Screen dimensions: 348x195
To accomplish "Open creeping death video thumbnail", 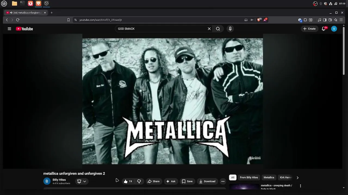I will tap(244, 187).
